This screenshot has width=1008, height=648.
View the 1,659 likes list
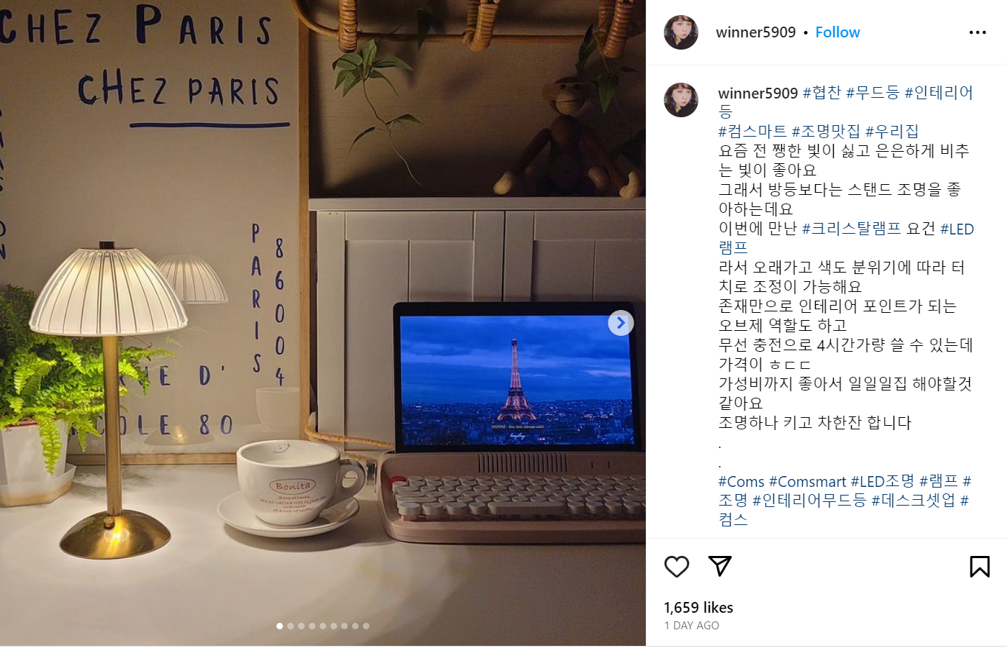(698, 608)
